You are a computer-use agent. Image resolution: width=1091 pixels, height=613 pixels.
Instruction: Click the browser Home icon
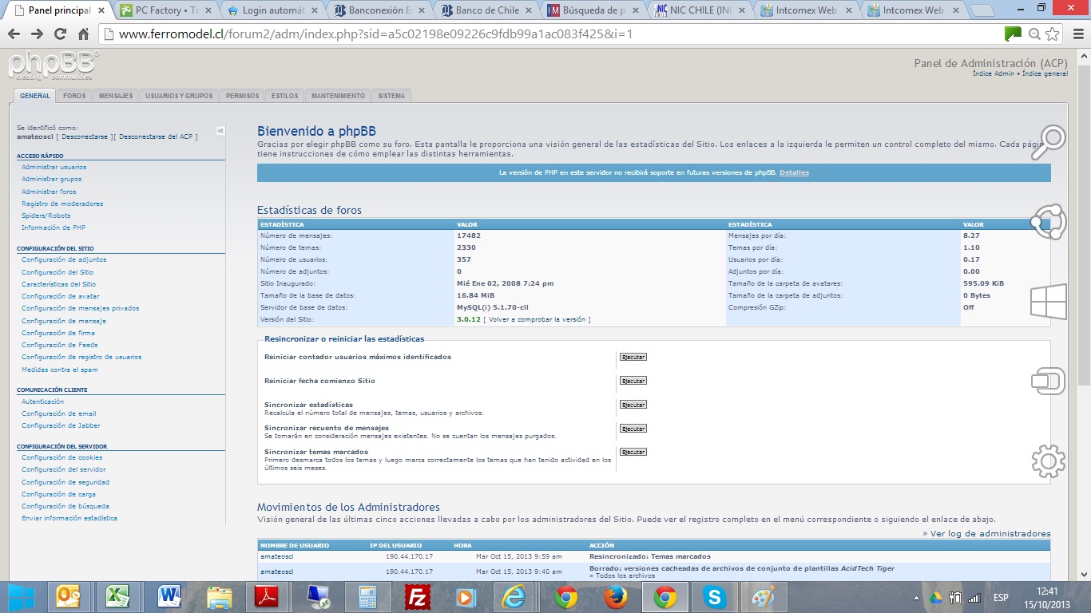pos(83,34)
